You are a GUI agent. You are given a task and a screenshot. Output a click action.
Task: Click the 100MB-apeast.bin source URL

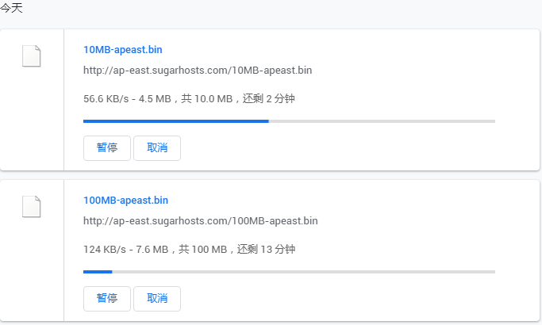[x=200, y=221]
